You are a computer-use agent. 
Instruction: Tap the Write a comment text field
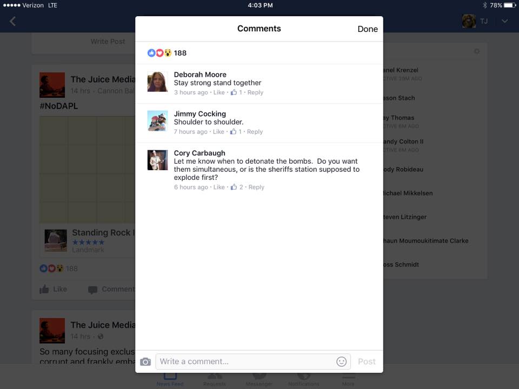[x=246, y=361]
